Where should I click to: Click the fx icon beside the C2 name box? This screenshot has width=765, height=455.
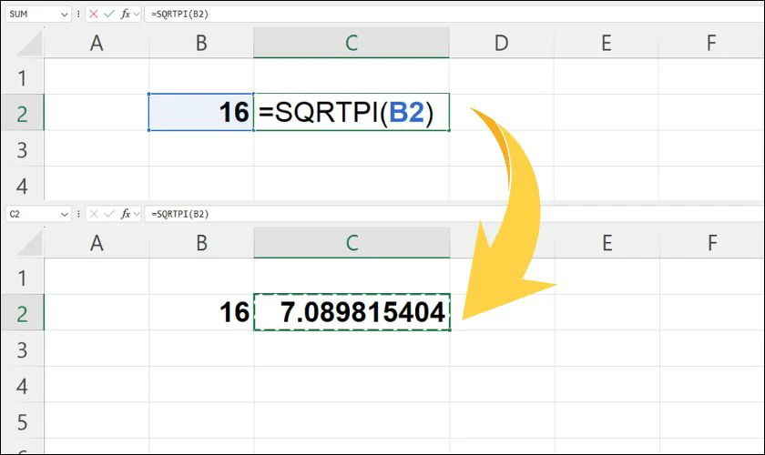pyautogui.click(x=126, y=214)
